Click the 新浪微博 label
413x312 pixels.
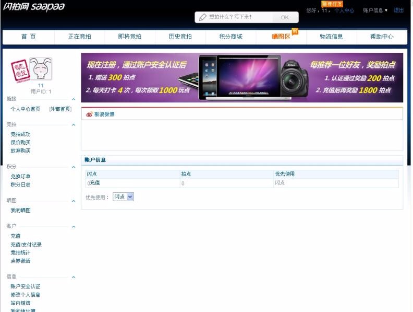tap(104, 114)
